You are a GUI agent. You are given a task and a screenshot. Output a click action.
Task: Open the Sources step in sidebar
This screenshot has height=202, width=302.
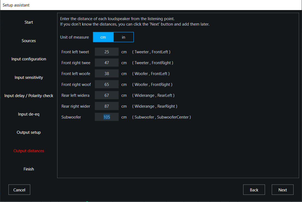point(29,41)
